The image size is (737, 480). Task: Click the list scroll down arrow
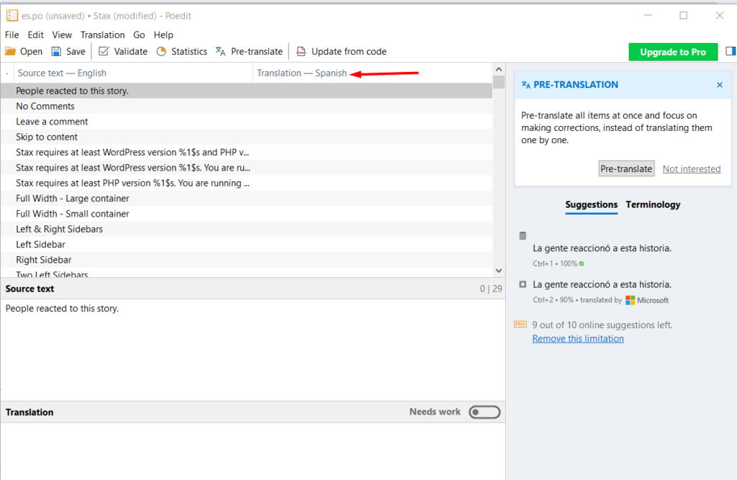click(499, 271)
